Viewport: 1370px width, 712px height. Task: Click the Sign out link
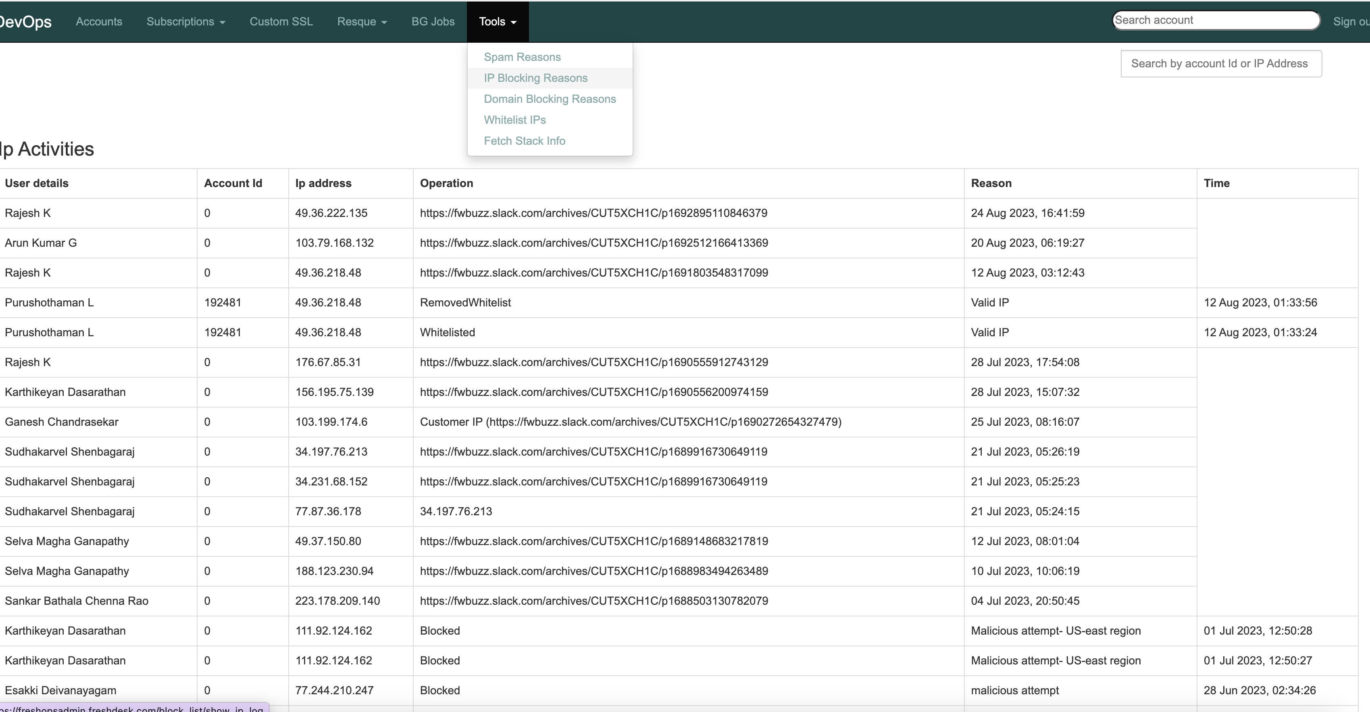pyautogui.click(x=1351, y=22)
